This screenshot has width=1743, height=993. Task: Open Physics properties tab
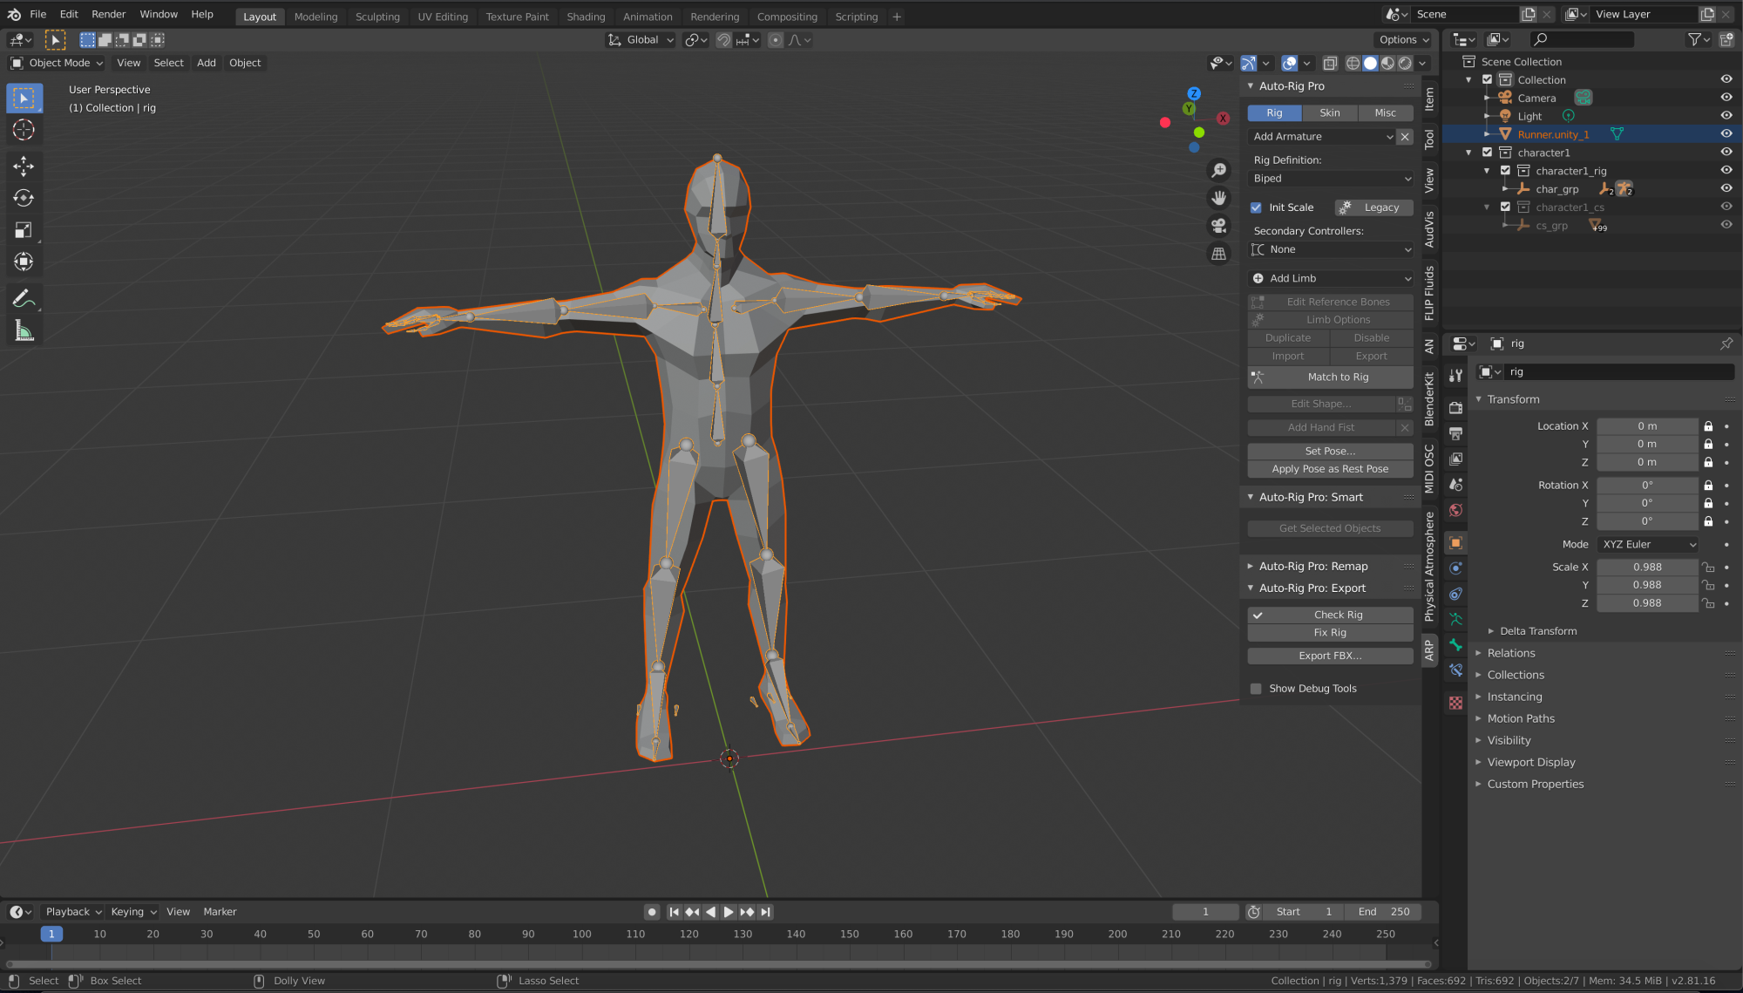[1455, 568]
